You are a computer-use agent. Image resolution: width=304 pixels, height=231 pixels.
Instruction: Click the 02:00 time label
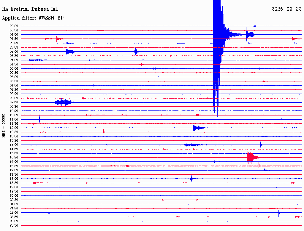click(x=14, y=43)
